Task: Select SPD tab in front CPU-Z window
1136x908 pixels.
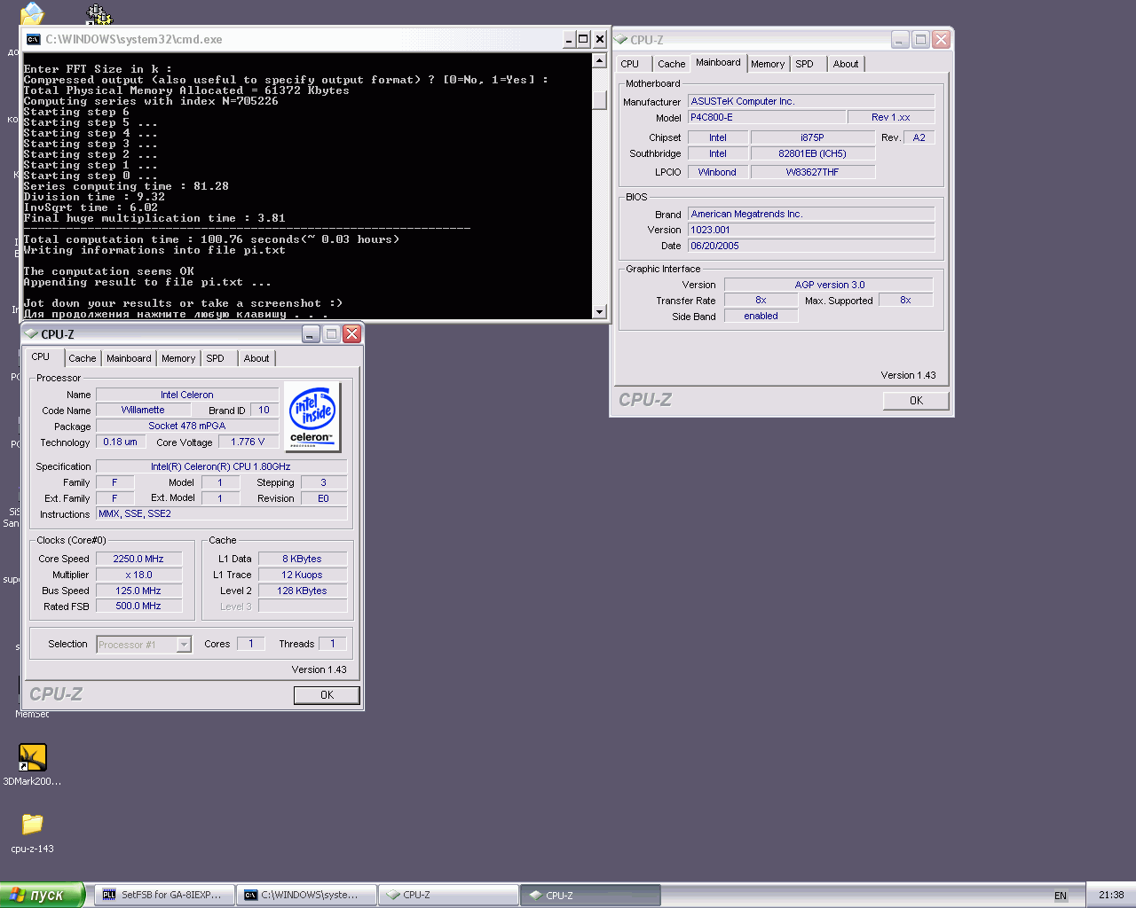Action: coord(216,358)
